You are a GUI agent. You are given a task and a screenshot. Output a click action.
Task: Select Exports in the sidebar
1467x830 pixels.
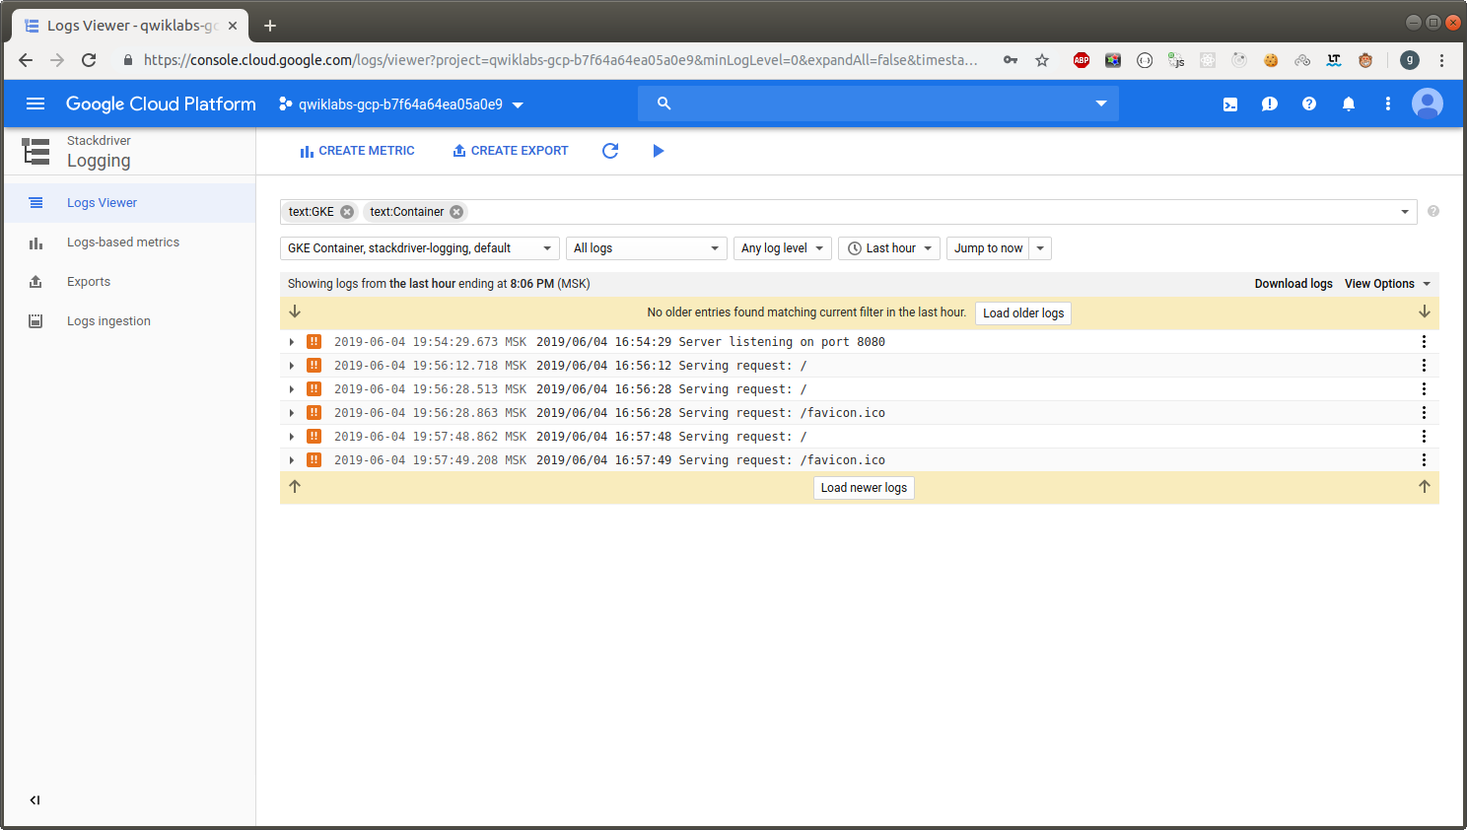(129, 282)
